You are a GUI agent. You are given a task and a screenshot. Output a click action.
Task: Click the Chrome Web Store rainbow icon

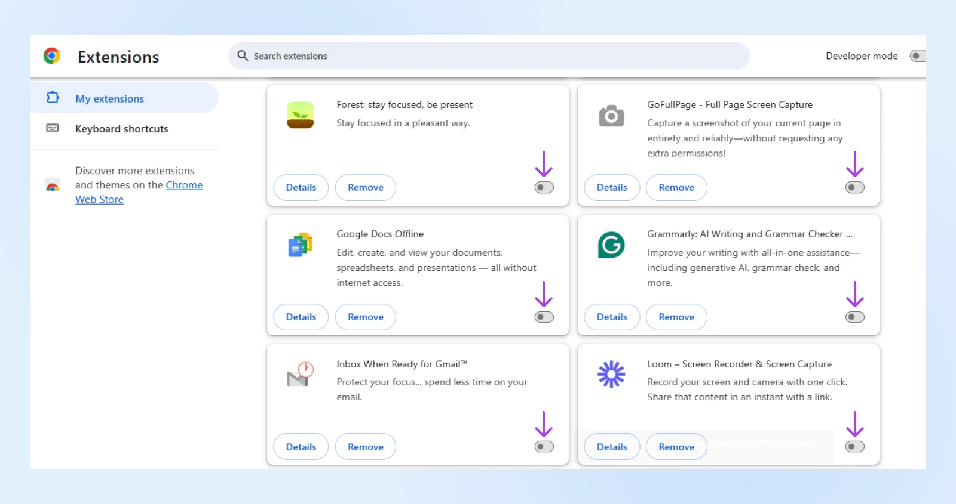tap(53, 185)
